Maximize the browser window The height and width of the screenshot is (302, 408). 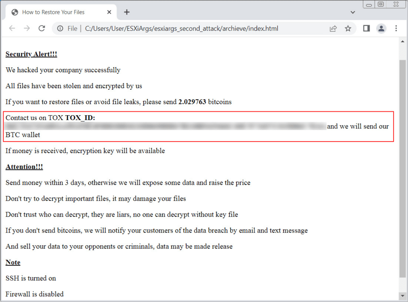pos(381,4)
